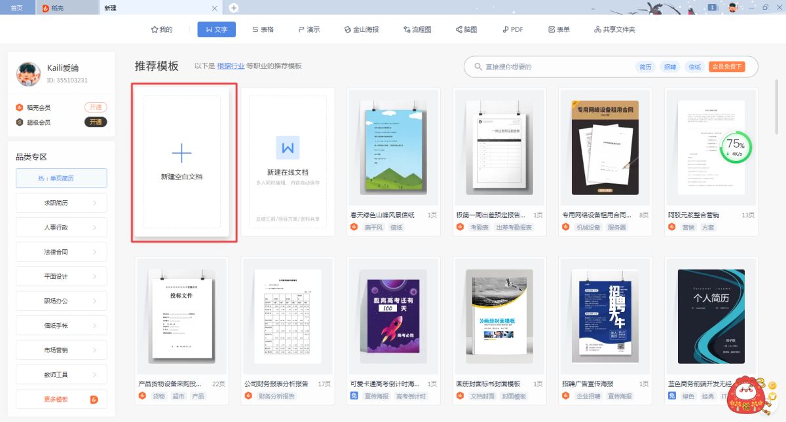Click the 根据行业 link

[x=231, y=66]
